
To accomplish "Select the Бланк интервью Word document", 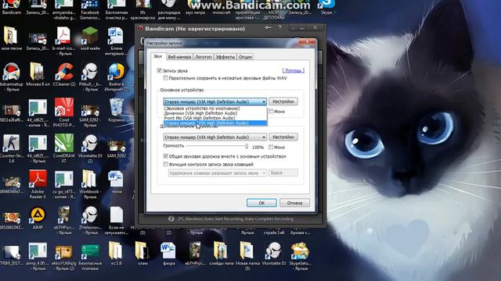I will (116, 41).
